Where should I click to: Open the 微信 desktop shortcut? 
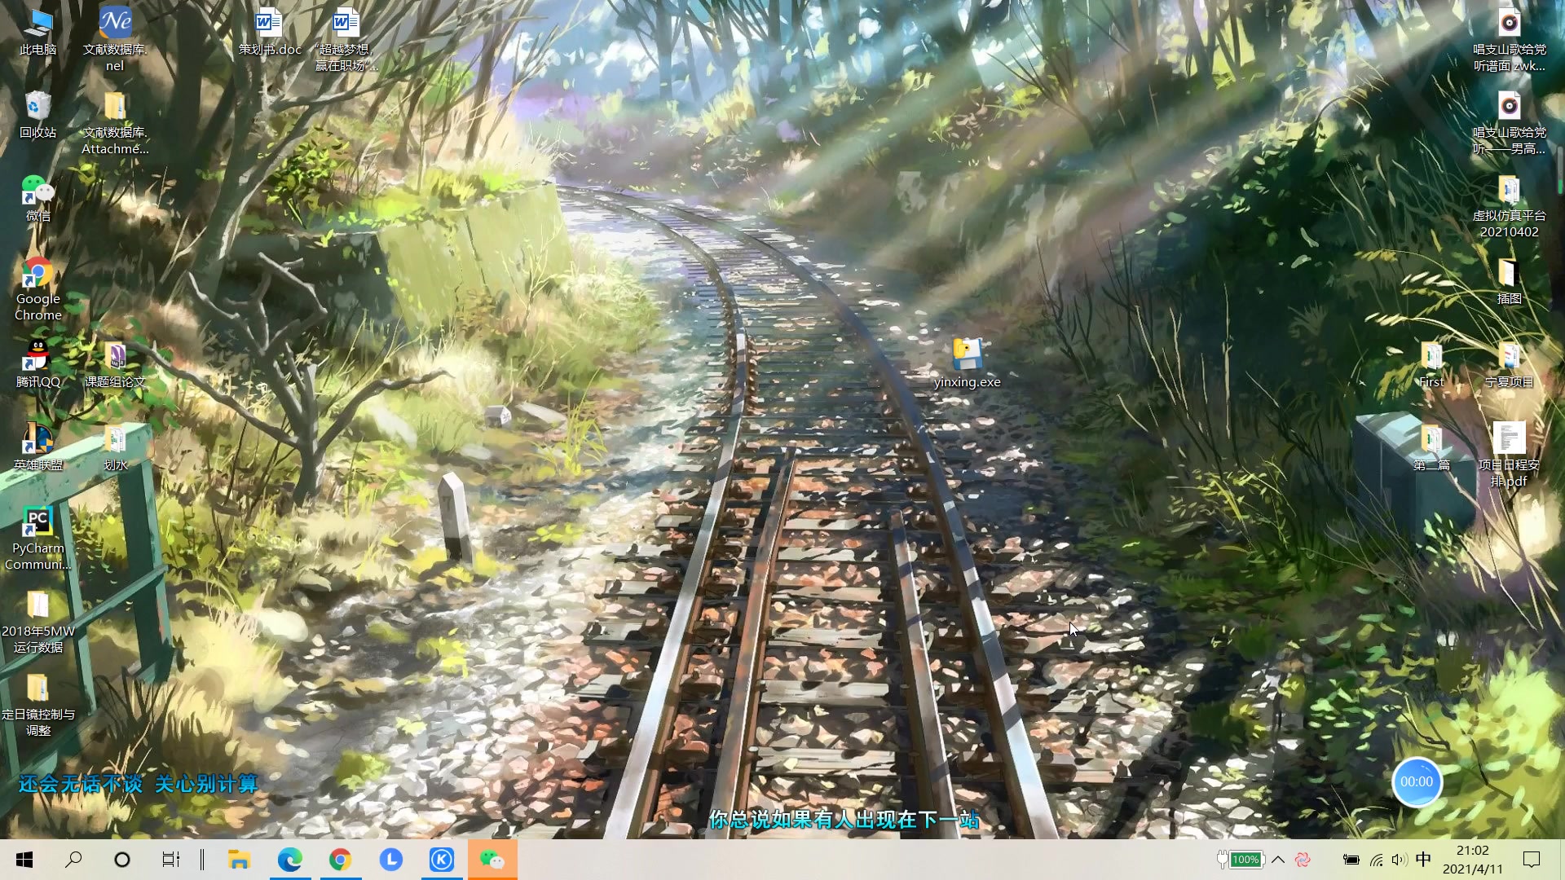coord(37,198)
